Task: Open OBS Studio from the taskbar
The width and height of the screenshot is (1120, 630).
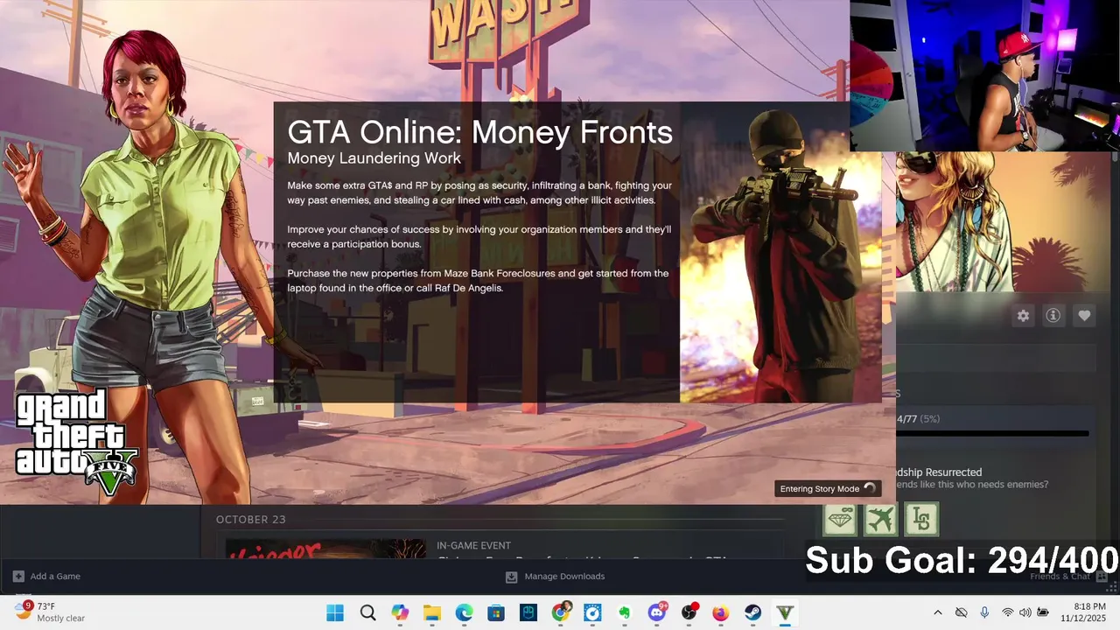Action: (x=689, y=612)
